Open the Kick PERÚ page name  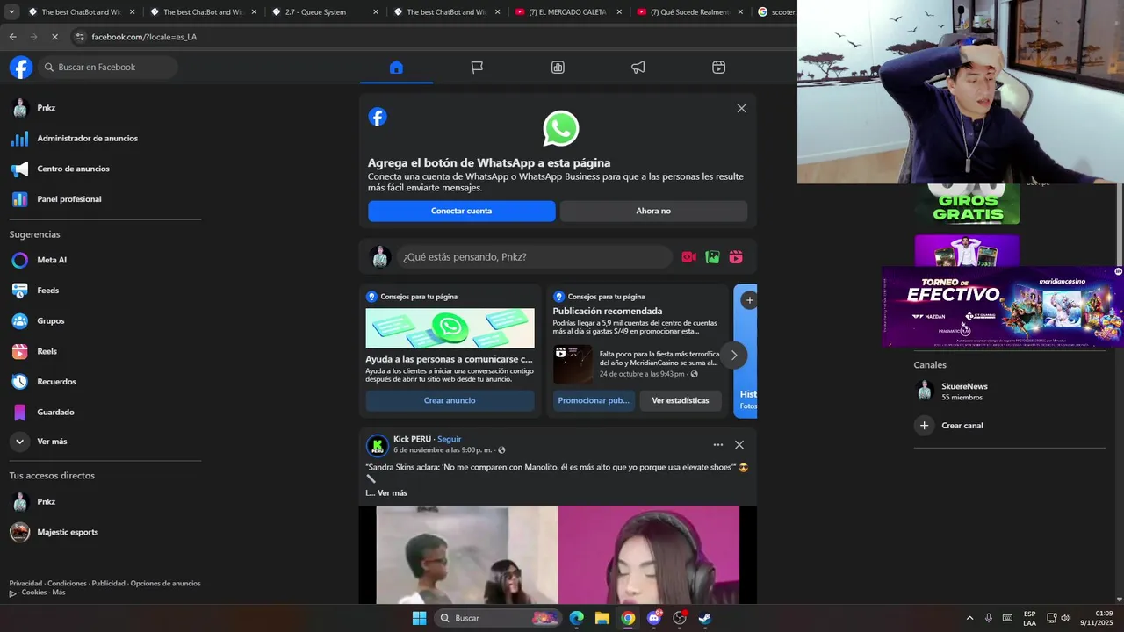click(x=412, y=439)
